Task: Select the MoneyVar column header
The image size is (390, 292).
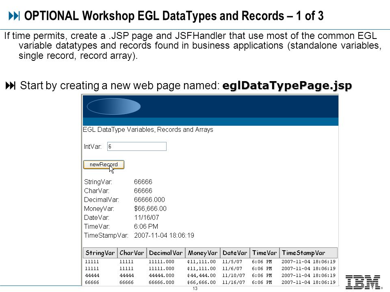Action: pyautogui.click(x=202, y=253)
